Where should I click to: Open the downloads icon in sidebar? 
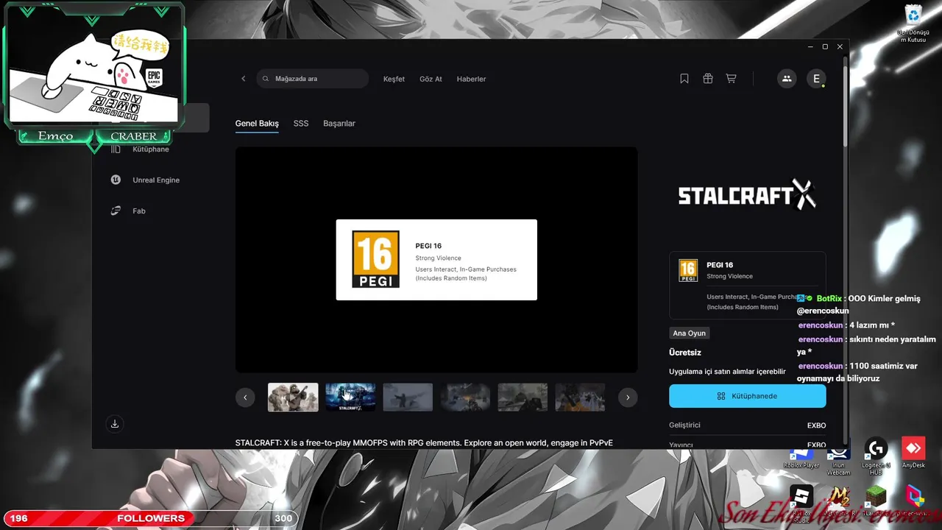pos(115,424)
